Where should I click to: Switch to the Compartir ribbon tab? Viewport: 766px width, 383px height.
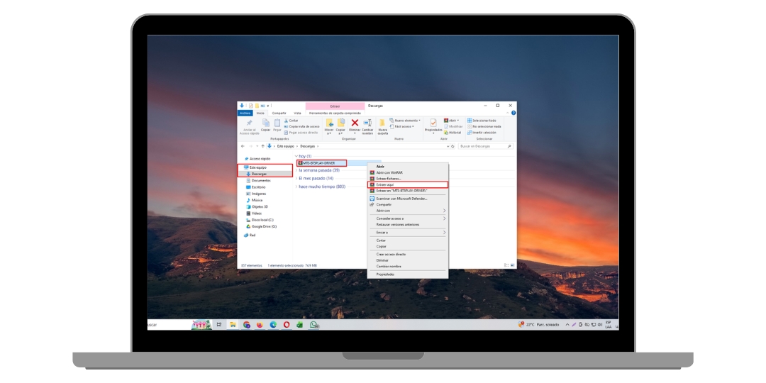tap(279, 113)
